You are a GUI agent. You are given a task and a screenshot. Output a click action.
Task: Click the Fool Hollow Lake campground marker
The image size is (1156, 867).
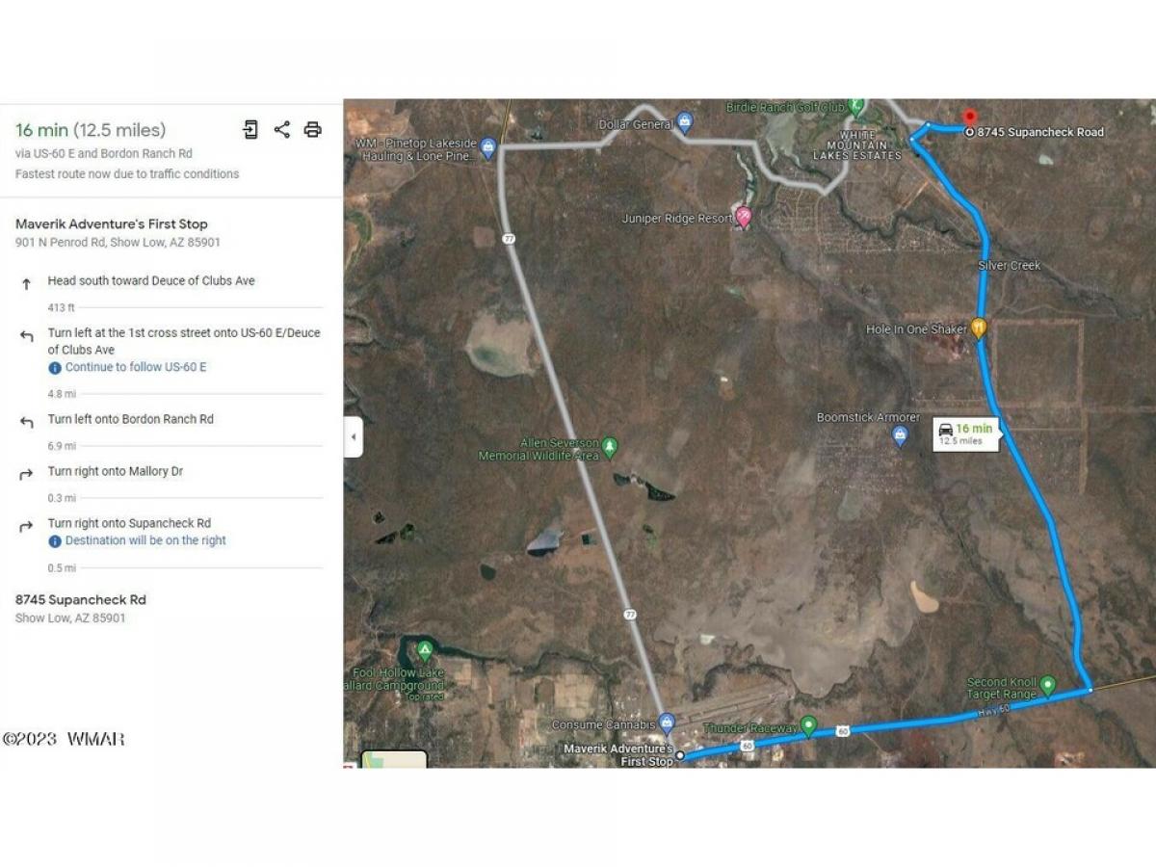(425, 650)
